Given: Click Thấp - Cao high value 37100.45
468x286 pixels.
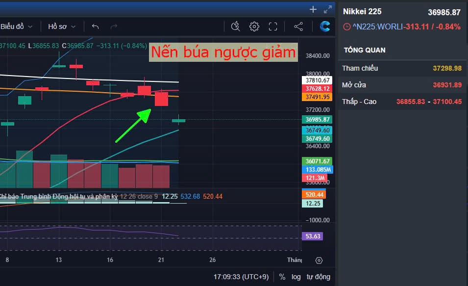Looking at the screenshot, I should (447, 102).
